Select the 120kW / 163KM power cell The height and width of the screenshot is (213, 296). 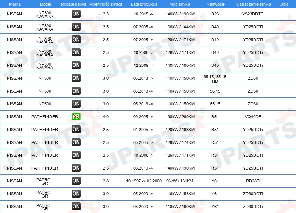(x=180, y=130)
